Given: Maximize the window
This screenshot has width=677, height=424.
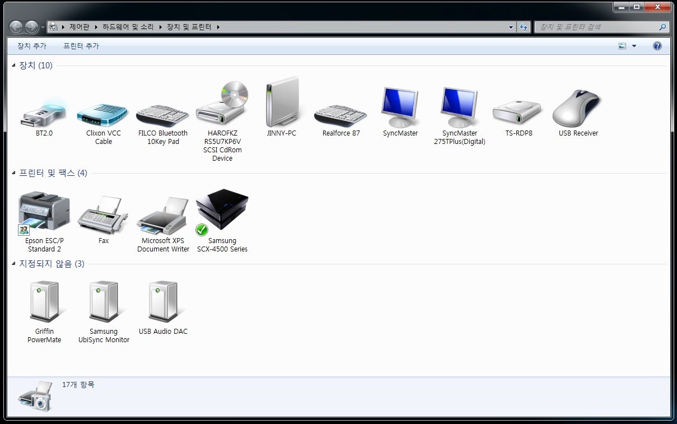Looking at the screenshot, I should [636, 7].
